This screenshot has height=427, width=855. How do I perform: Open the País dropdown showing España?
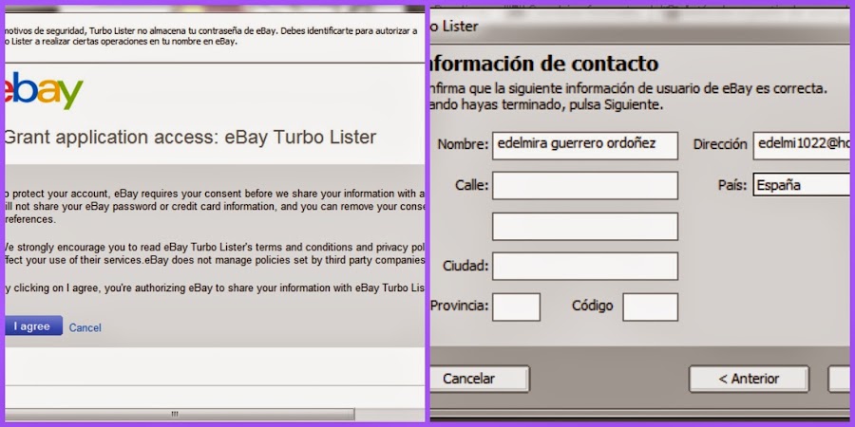tap(802, 186)
